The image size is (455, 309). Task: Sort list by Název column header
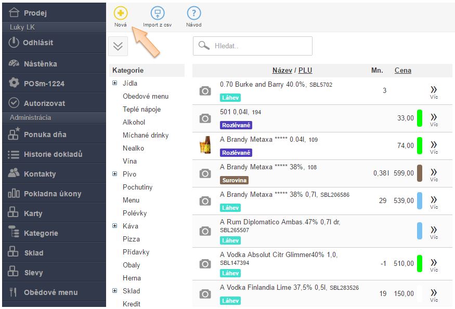click(282, 70)
